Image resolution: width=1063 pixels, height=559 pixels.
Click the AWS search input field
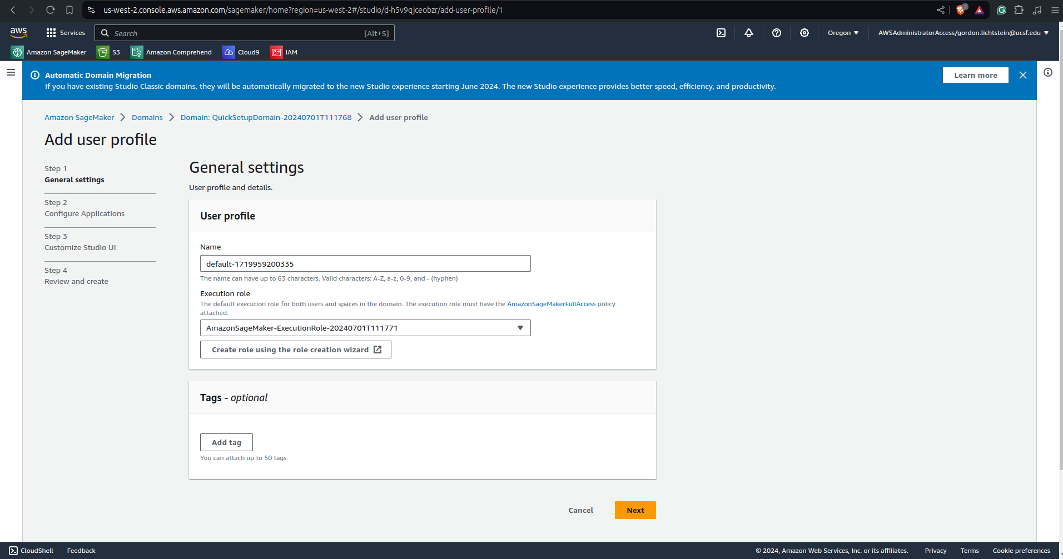click(x=245, y=33)
